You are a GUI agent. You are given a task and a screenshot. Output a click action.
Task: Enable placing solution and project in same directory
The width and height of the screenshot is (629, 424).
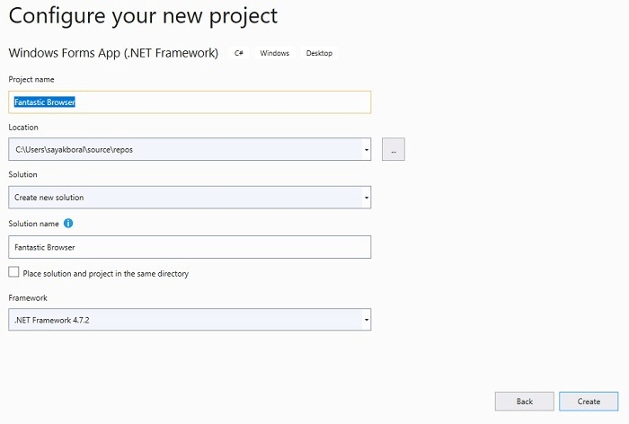point(13,272)
